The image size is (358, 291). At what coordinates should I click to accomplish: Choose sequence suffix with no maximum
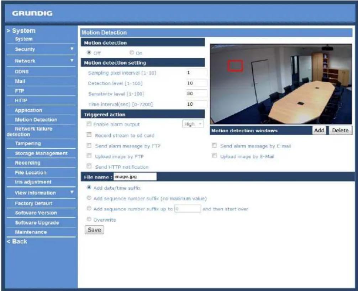point(89,198)
